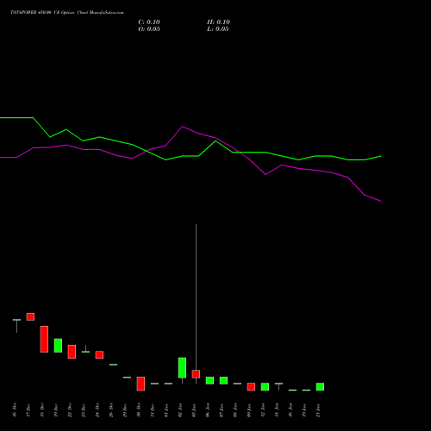This screenshot has width=431, height=431.
Task: Click the 21 Jan date label
Action: coord(318,409)
